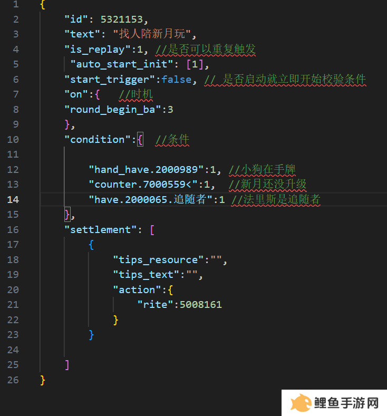Click line number 2 in the gutter
The height and width of the screenshot is (416, 387).
pyautogui.click(x=16, y=20)
